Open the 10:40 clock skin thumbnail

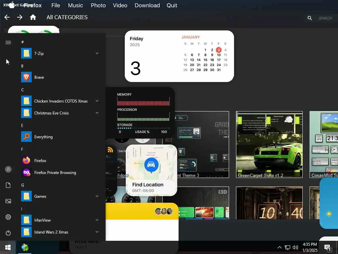(x=269, y=203)
